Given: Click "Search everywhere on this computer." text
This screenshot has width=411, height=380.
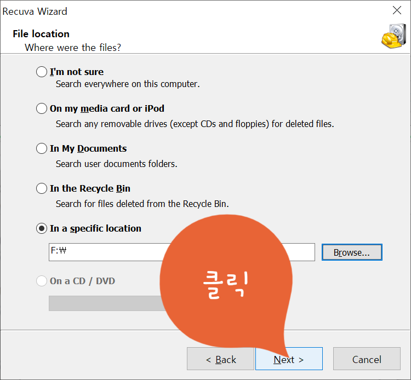Looking at the screenshot, I should pos(128,84).
